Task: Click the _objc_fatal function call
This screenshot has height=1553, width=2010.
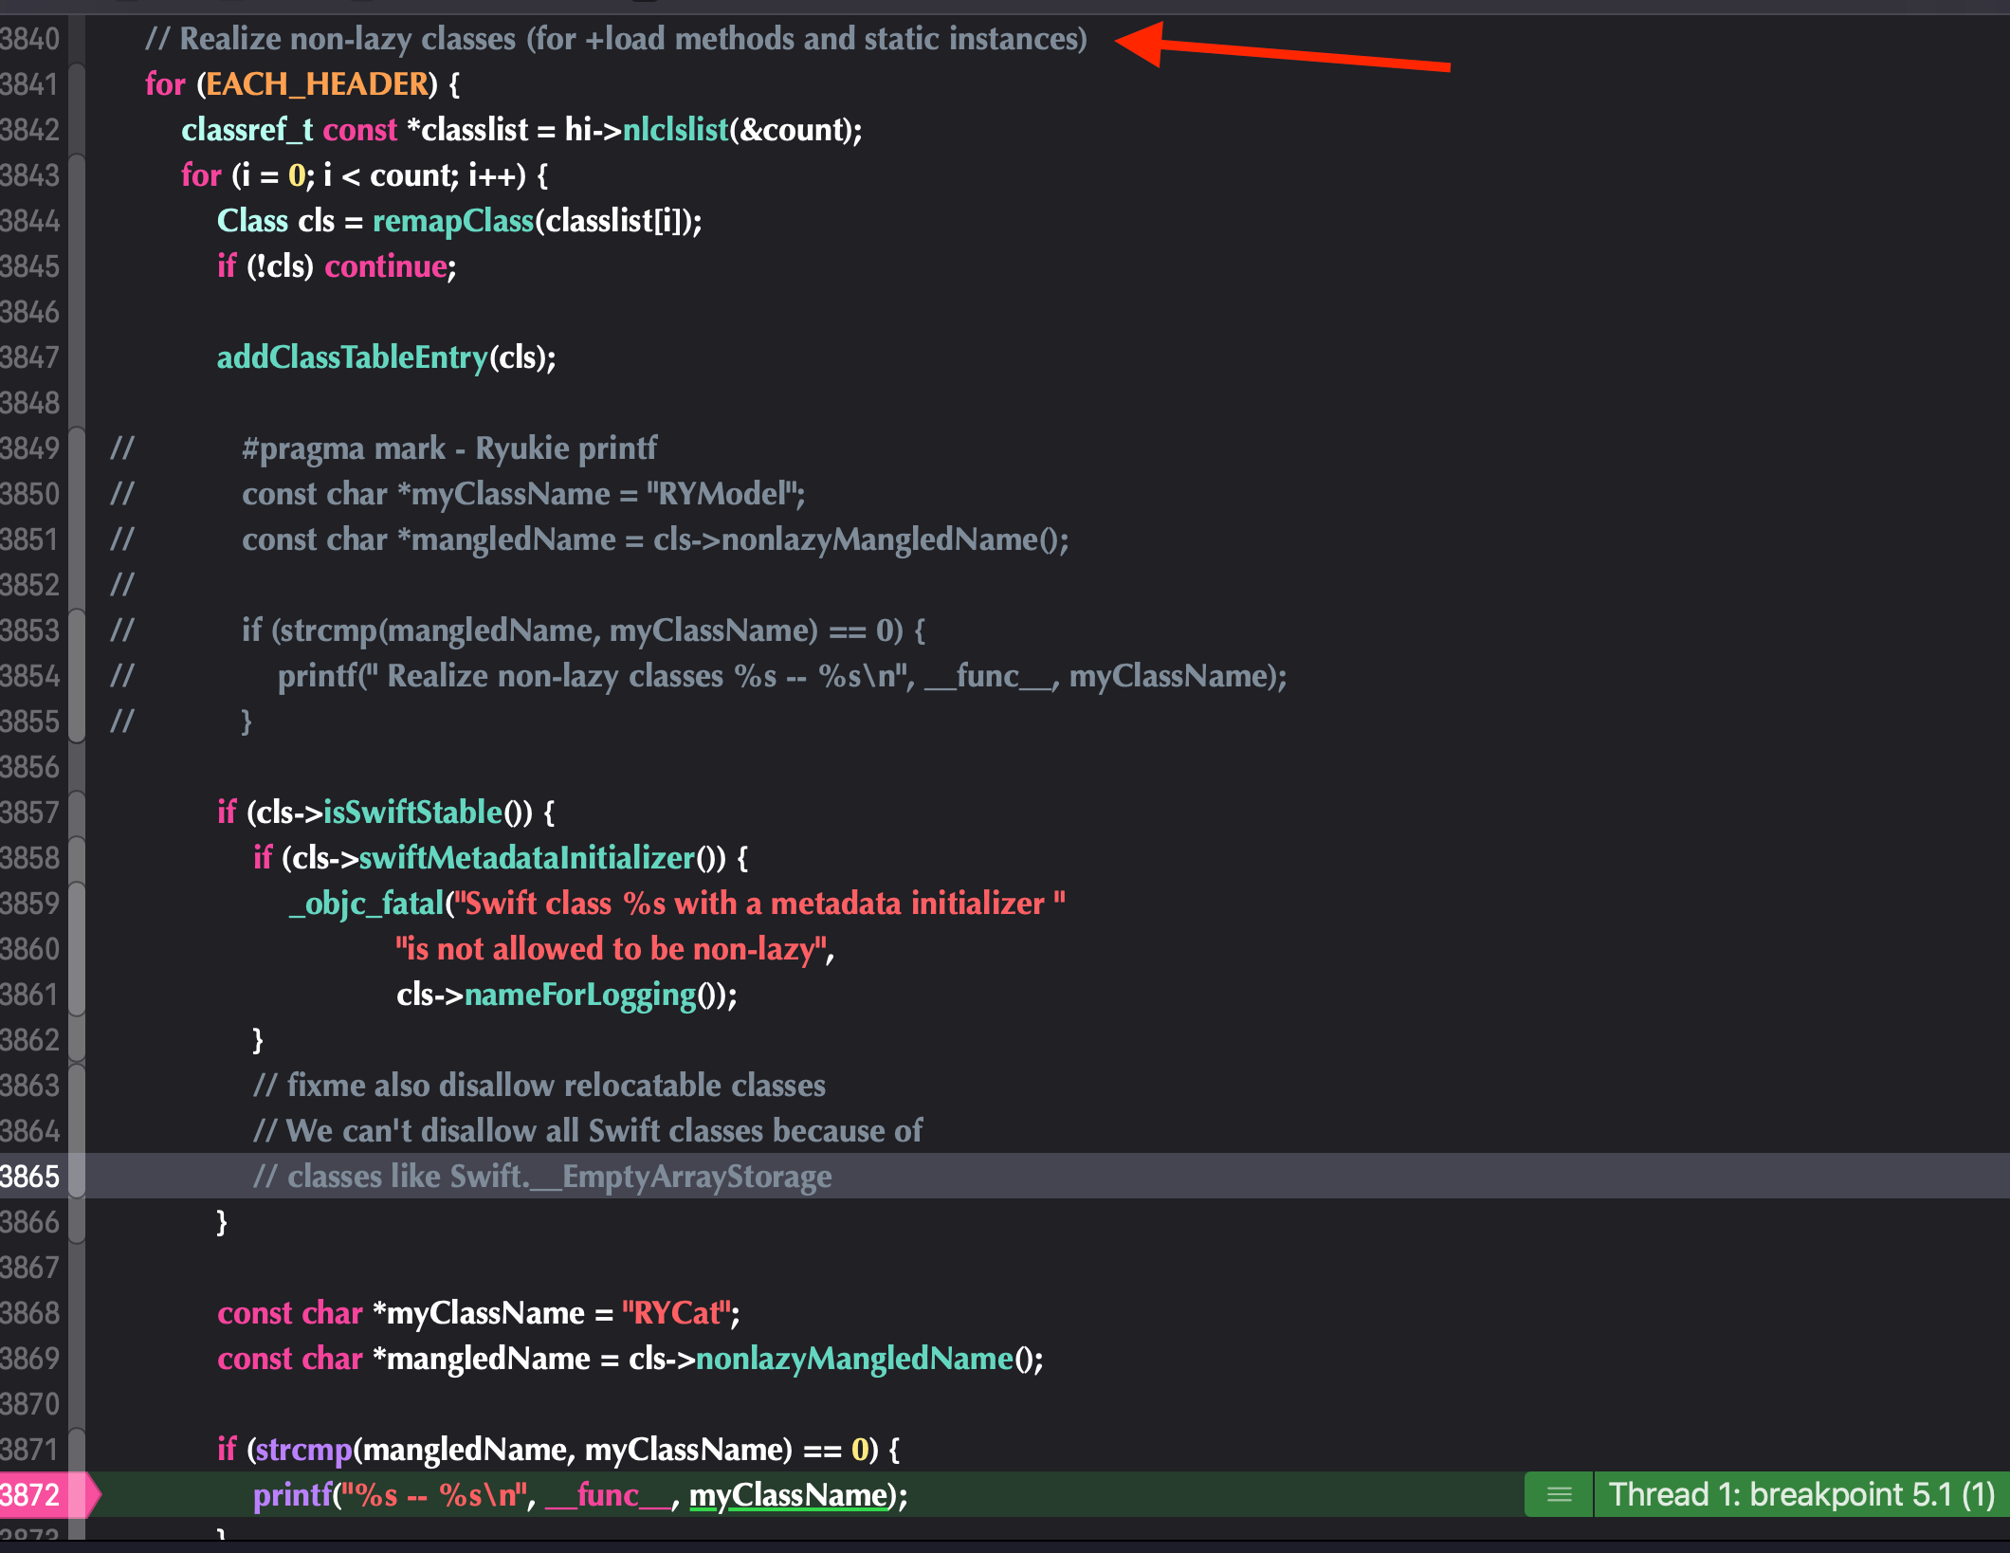Action: coord(367,904)
